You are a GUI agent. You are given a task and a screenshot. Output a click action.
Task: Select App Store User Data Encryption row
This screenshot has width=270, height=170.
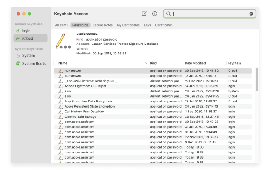point(153,102)
